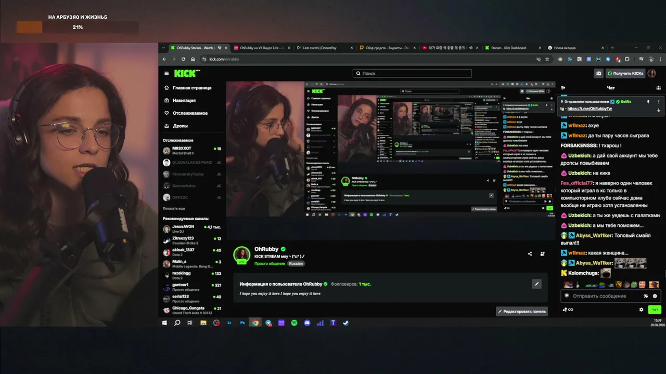Open the chat users list icon
Screen dimensions: 666x374
[x=658, y=88]
